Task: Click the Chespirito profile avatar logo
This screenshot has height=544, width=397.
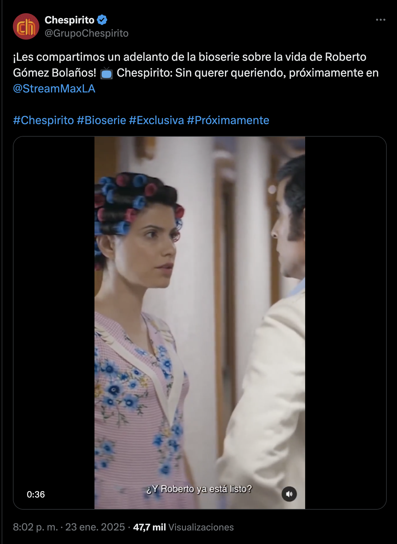Action: click(26, 26)
